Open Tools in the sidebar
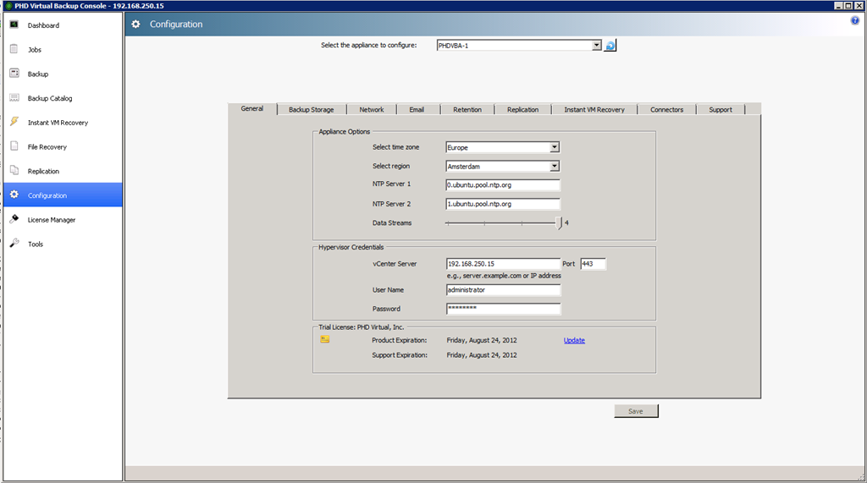 [63, 244]
